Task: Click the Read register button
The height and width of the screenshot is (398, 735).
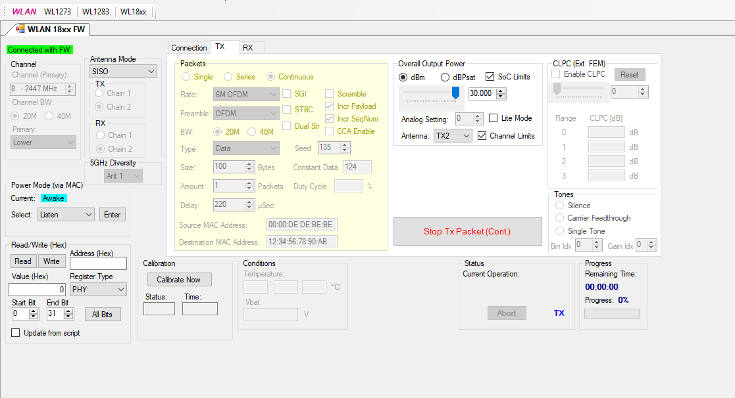Action: (x=23, y=261)
